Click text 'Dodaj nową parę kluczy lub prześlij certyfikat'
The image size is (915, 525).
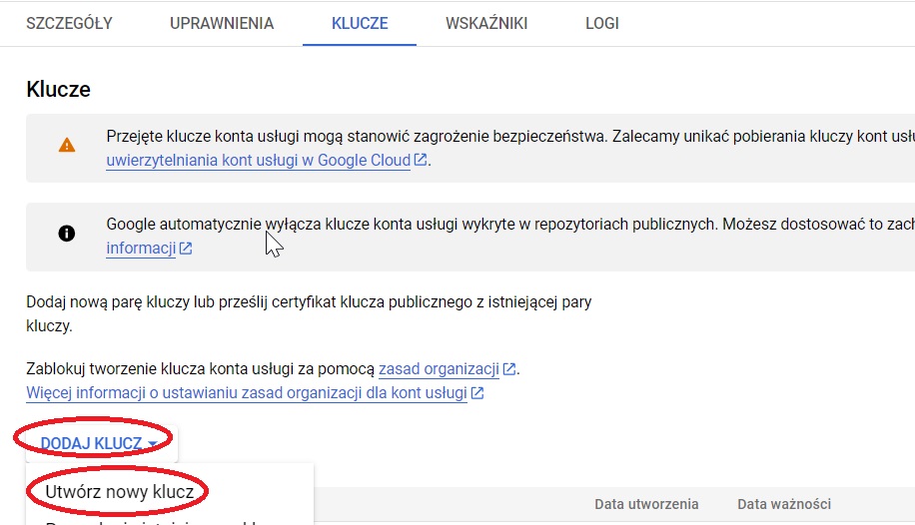click(181, 302)
